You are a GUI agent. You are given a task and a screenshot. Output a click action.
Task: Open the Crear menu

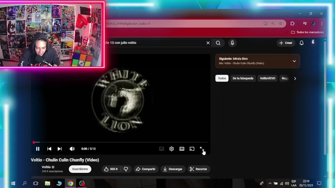(x=286, y=43)
